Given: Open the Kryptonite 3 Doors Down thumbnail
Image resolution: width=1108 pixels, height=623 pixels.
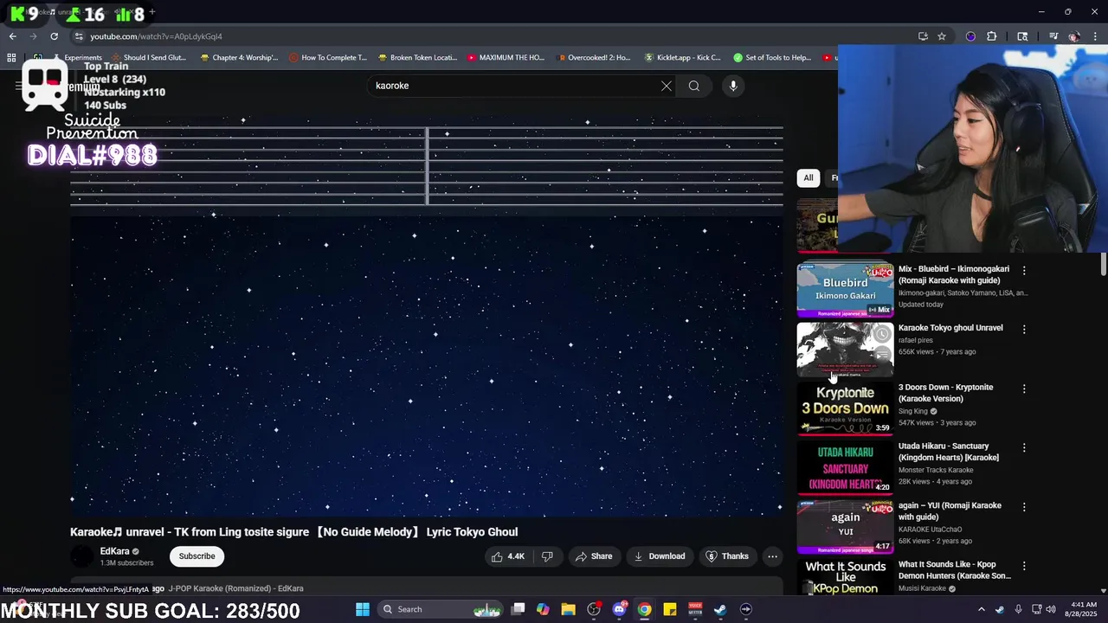Looking at the screenshot, I should click(845, 408).
